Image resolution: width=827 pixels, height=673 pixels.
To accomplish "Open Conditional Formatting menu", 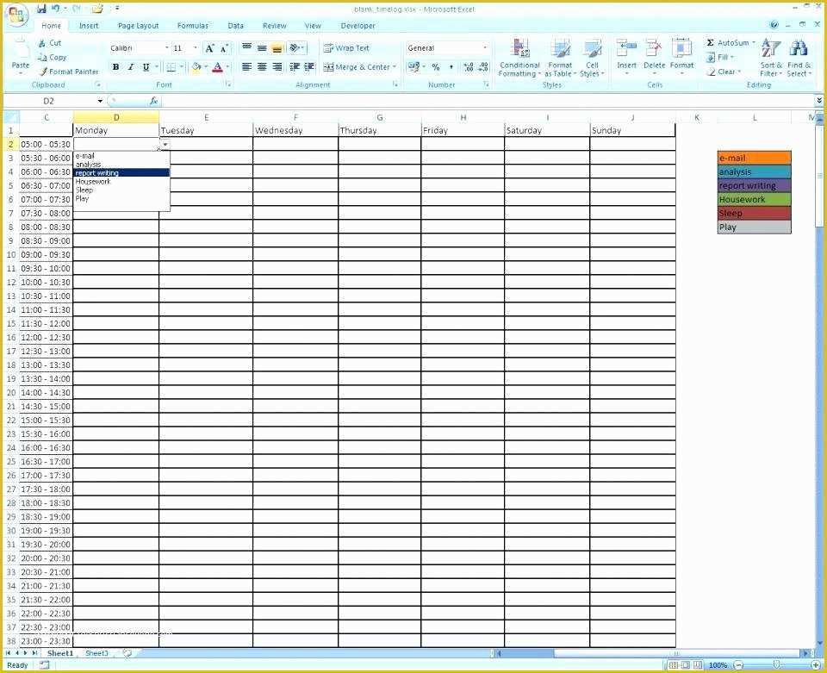I will click(519, 58).
